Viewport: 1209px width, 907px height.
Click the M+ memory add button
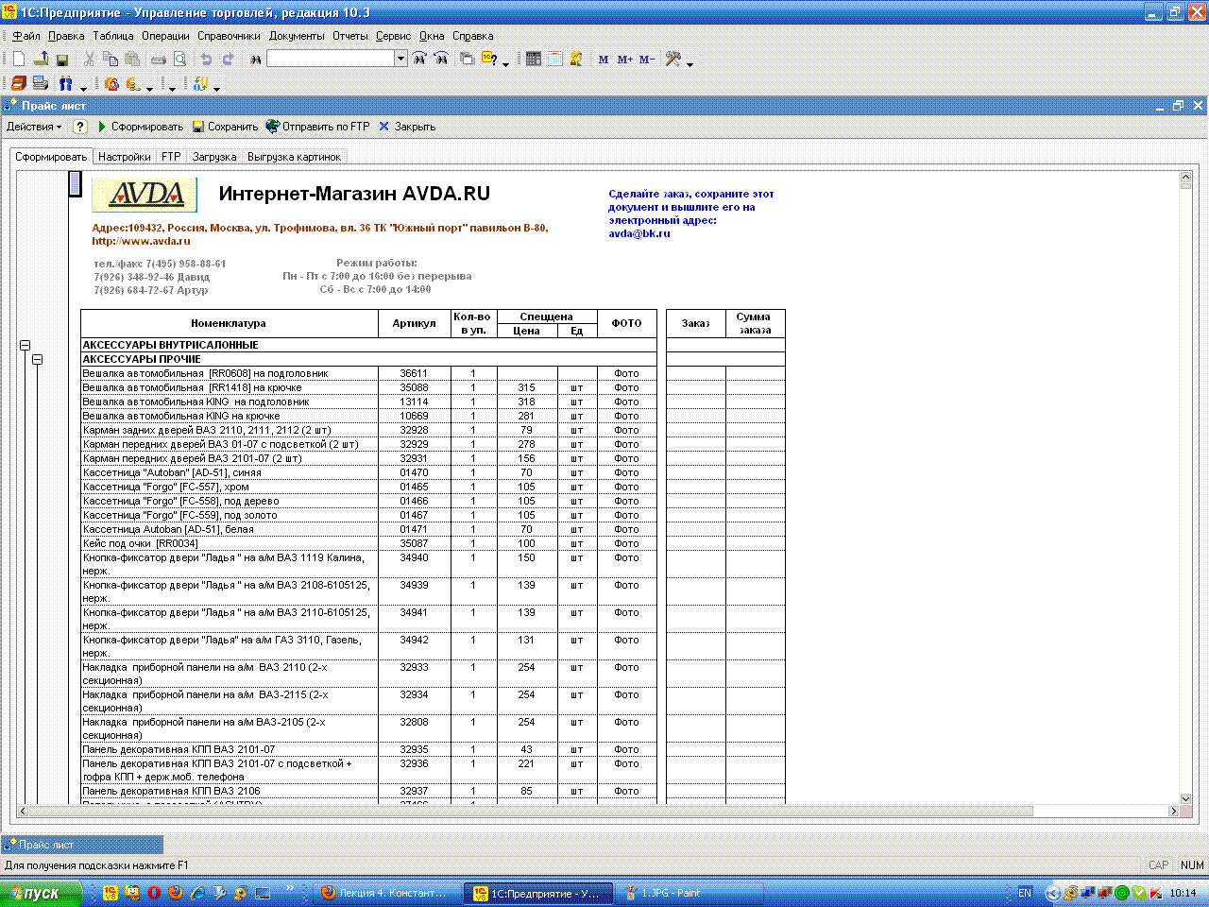pyautogui.click(x=624, y=60)
